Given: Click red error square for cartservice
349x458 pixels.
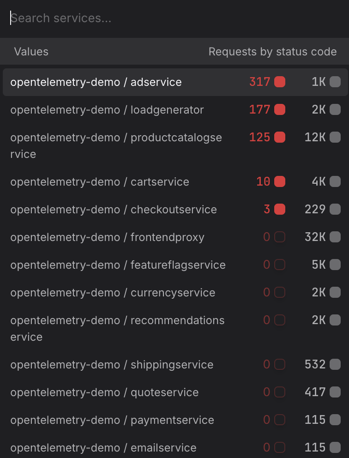Looking at the screenshot, I should pos(280,182).
